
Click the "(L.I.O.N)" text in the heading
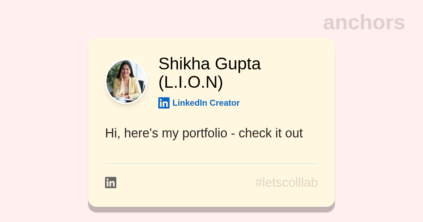point(191,82)
